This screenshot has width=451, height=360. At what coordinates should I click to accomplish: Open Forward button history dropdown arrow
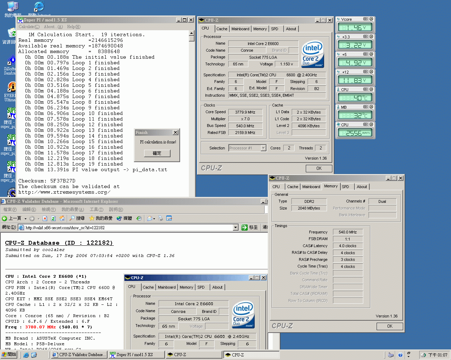[38, 219]
